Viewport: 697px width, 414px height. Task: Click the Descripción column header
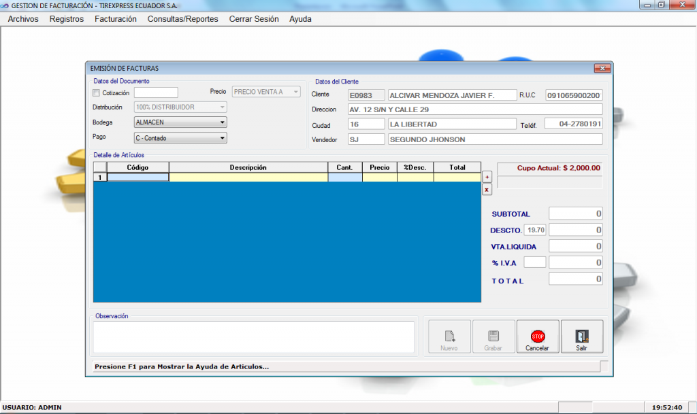click(248, 167)
